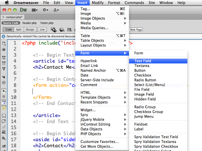202x151 pixels.
Task: Select the Source Code related-file button
Action: pyautogui.click(x=11, y=23)
